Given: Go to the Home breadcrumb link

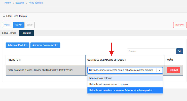Looking at the screenshot, I should tap(8, 3).
